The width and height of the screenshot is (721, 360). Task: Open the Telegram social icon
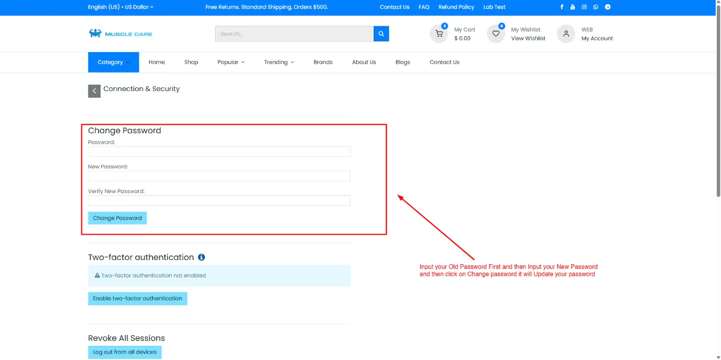click(x=607, y=7)
